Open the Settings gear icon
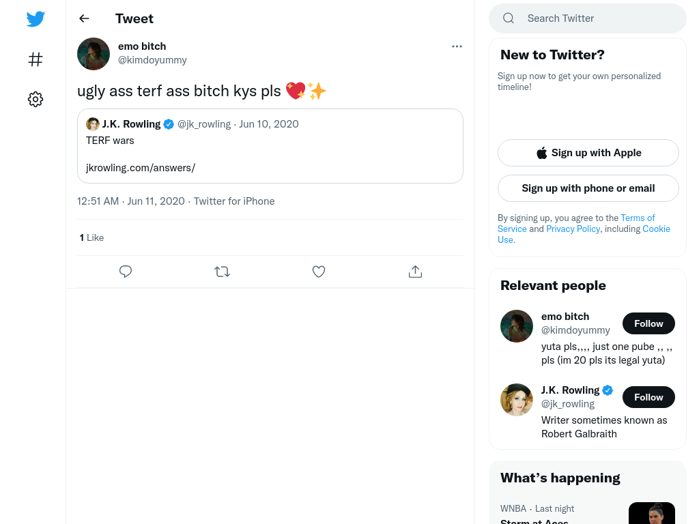 pyautogui.click(x=35, y=99)
